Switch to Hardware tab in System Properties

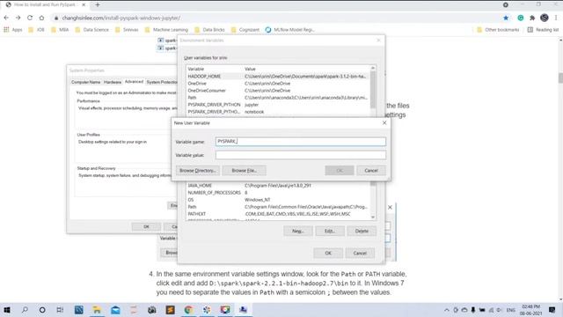[113, 82]
